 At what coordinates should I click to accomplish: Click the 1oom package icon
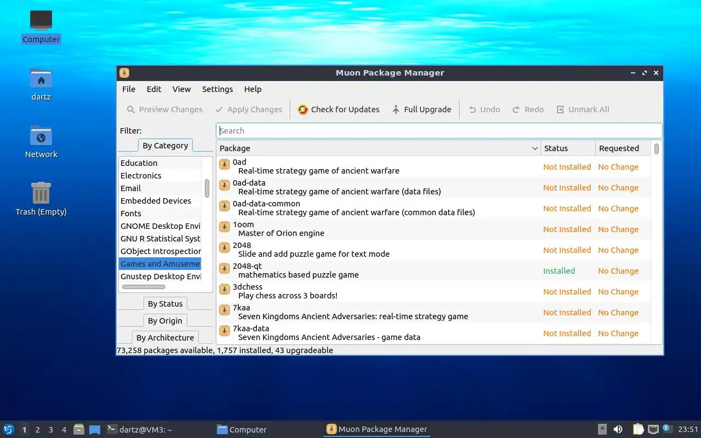point(225,227)
